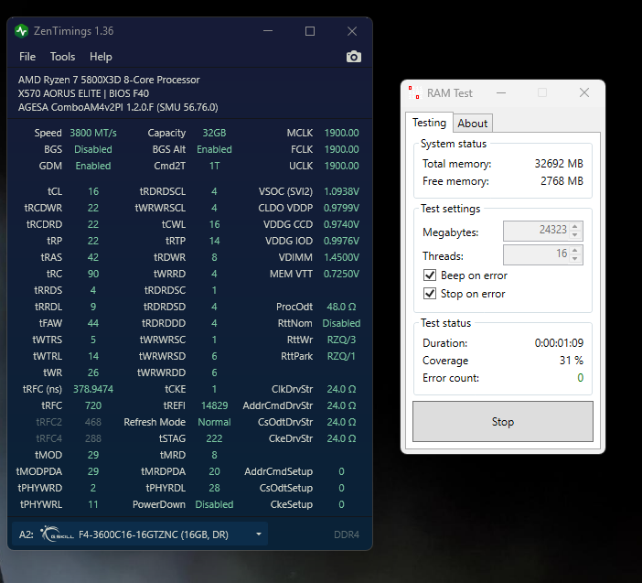
Task: Click the BGS Alt Enabled value
Action: (x=214, y=149)
